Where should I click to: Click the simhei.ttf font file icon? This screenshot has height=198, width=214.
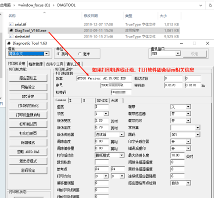(x=11, y=37)
